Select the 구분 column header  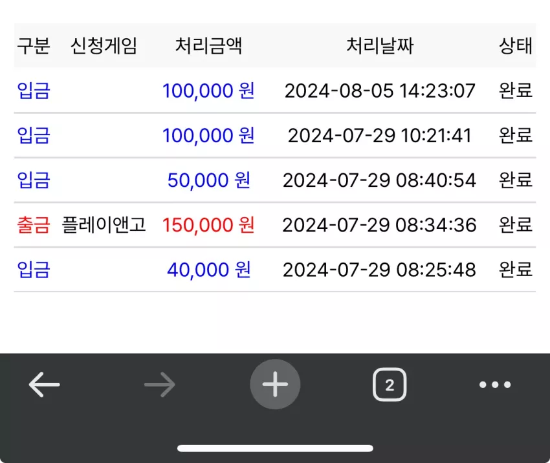coord(34,46)
